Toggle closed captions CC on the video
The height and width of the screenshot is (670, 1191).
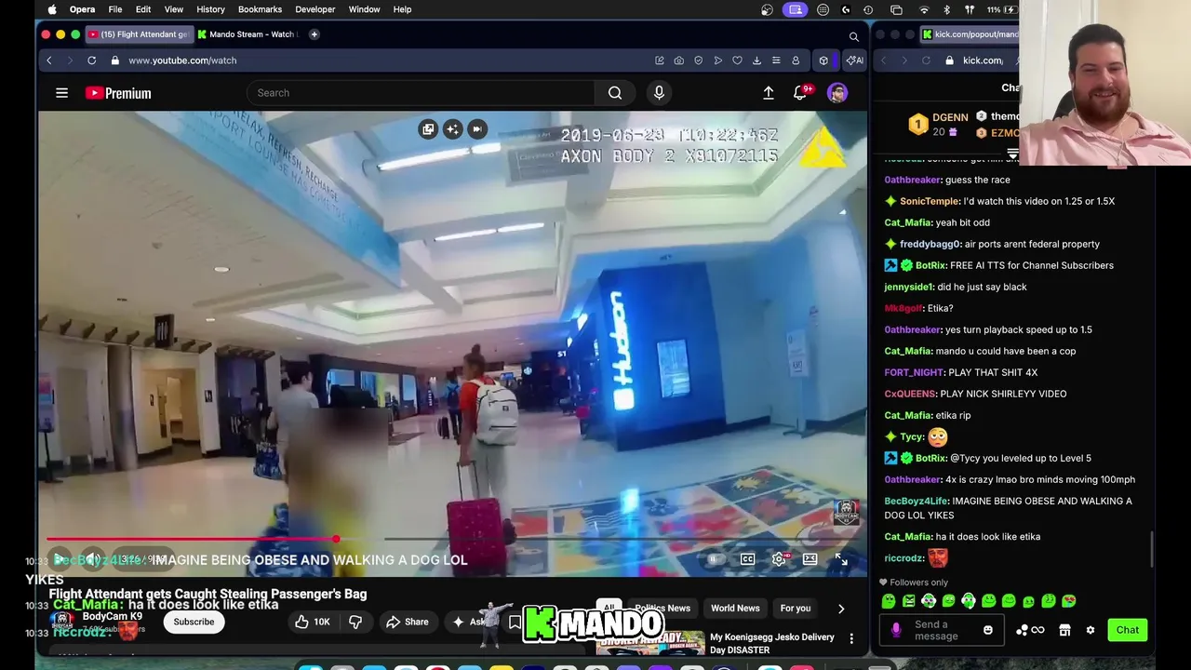(x=747, y=559)
